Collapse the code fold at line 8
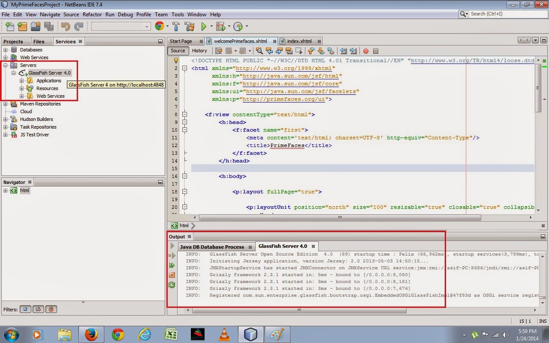 click(x=185, y=114)
